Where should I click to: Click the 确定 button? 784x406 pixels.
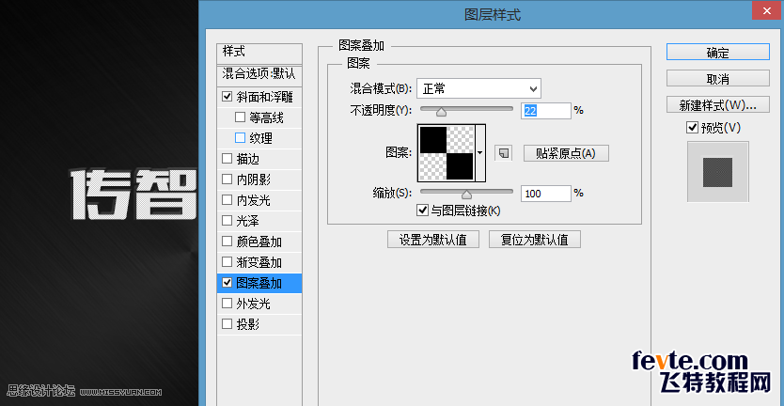click(x=718, y=53)
